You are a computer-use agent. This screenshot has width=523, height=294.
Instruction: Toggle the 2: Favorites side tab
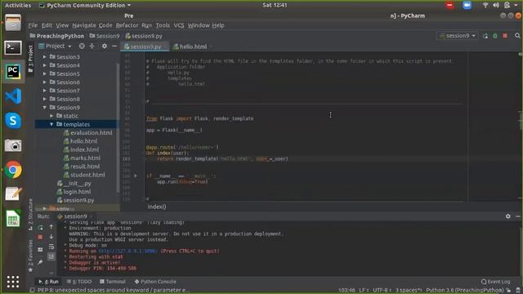[30, 256]
